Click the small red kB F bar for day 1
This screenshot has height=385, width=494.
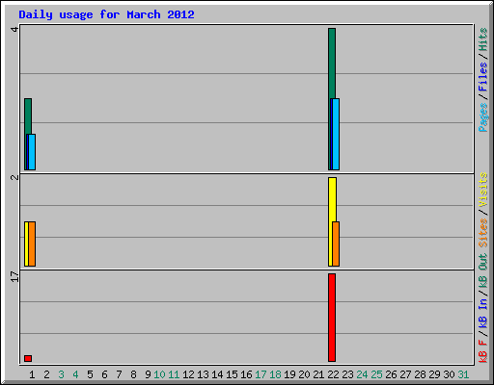pos(28,358)
